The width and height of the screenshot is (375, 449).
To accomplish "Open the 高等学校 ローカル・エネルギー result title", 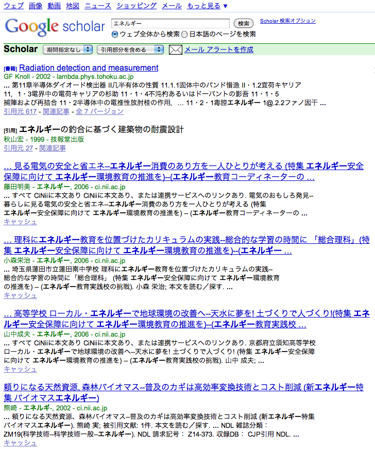I will (x=187, y=319).
